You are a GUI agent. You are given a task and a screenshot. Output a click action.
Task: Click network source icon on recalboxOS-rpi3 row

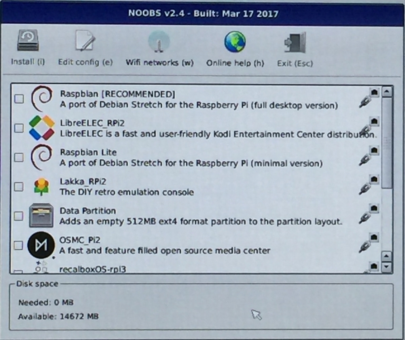tap(372, 267)
